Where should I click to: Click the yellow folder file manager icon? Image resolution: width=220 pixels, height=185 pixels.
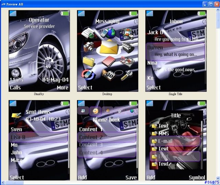coord(89,62)
